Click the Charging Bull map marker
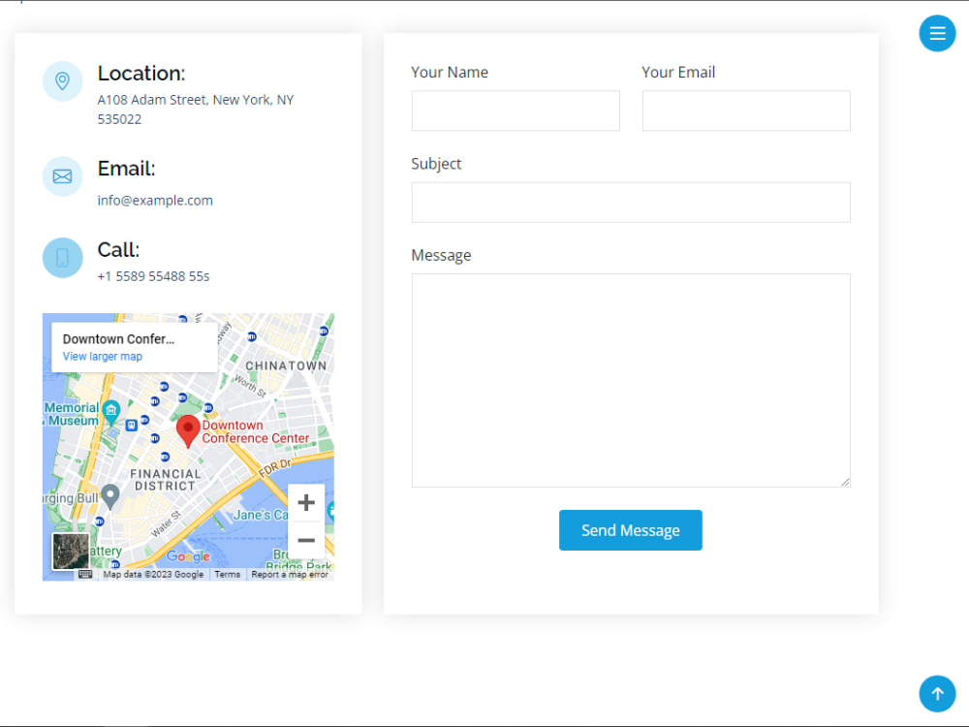The height and width of the screenshot is (727, 969). point(110,496)
